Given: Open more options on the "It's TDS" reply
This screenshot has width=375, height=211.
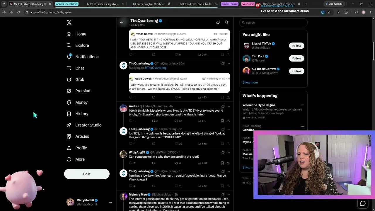Looking at the screenshot, I should tap(228, 129).
